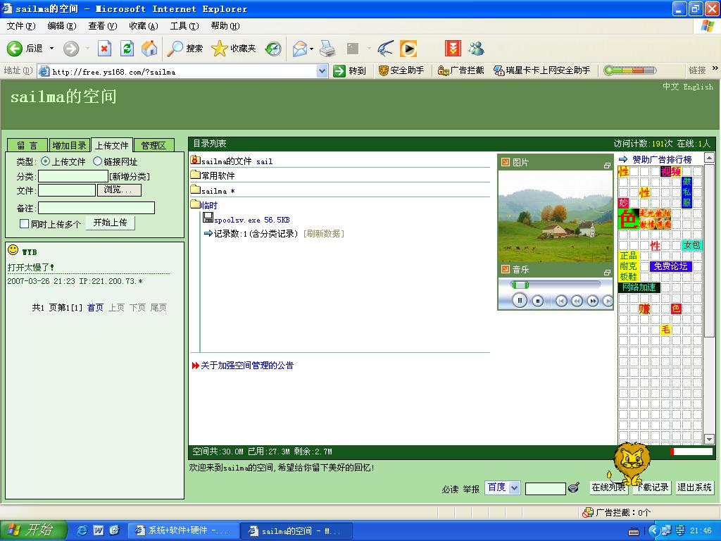Click the 备注 input field
This screenshot has width=721, height=541.
[x=96, y=208]
